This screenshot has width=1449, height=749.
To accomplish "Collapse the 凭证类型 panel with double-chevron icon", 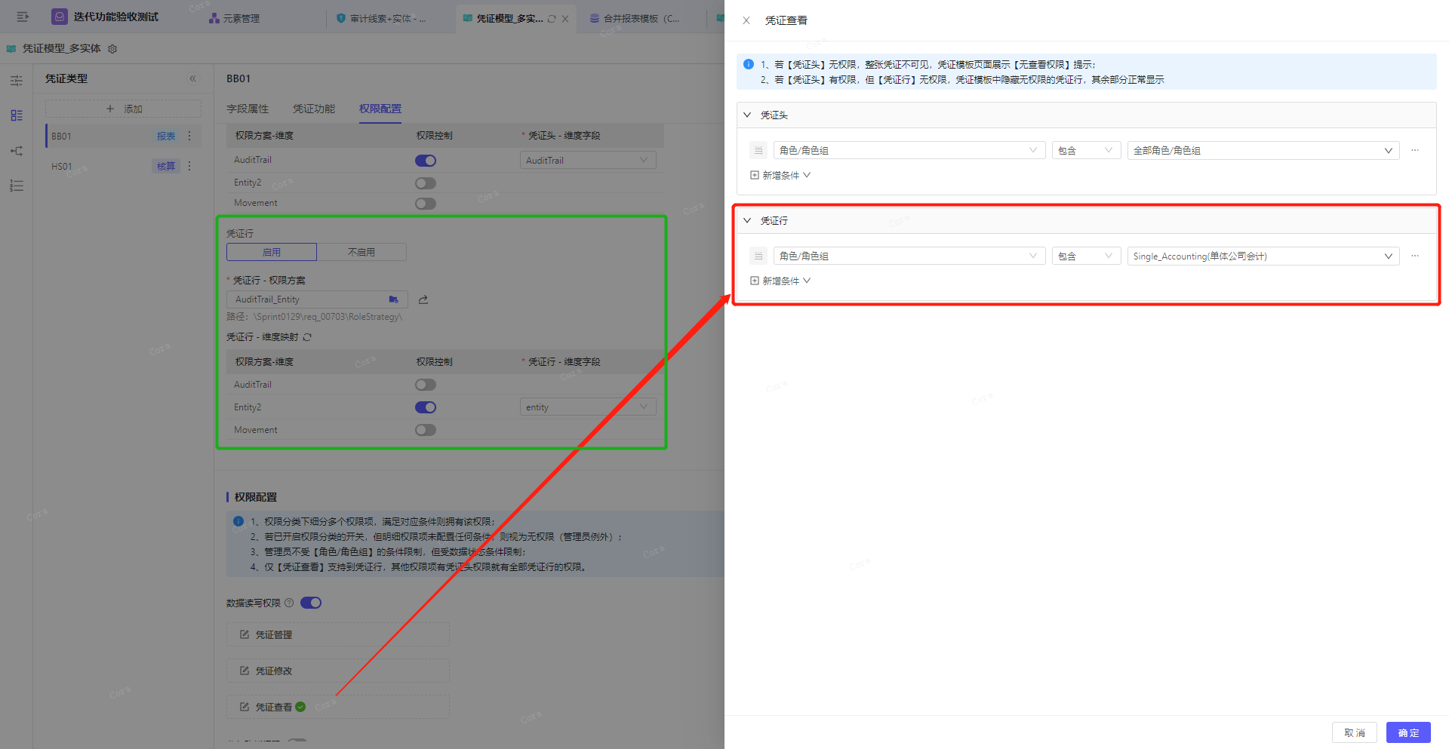I will [x=193, y=78].
